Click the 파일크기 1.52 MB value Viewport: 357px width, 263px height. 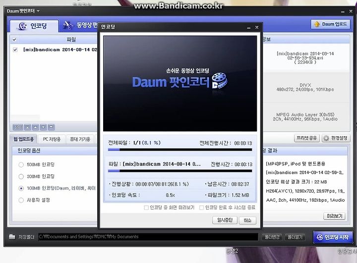tap(240, 195)
